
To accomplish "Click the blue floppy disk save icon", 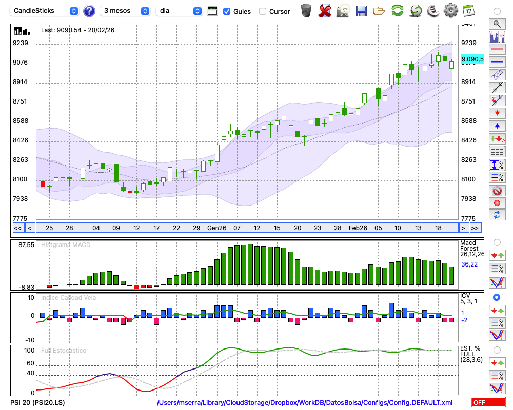I will coord(361,11).
